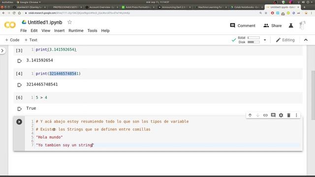The height and width of the screenshot is (177, 315).
Task: Click the Google Drive file icon
Action: click(24, 22)
